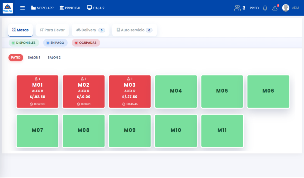The image size is (304, 178).
Task: Open occupied table M03 with ALEX R
Action: [130, 91]
